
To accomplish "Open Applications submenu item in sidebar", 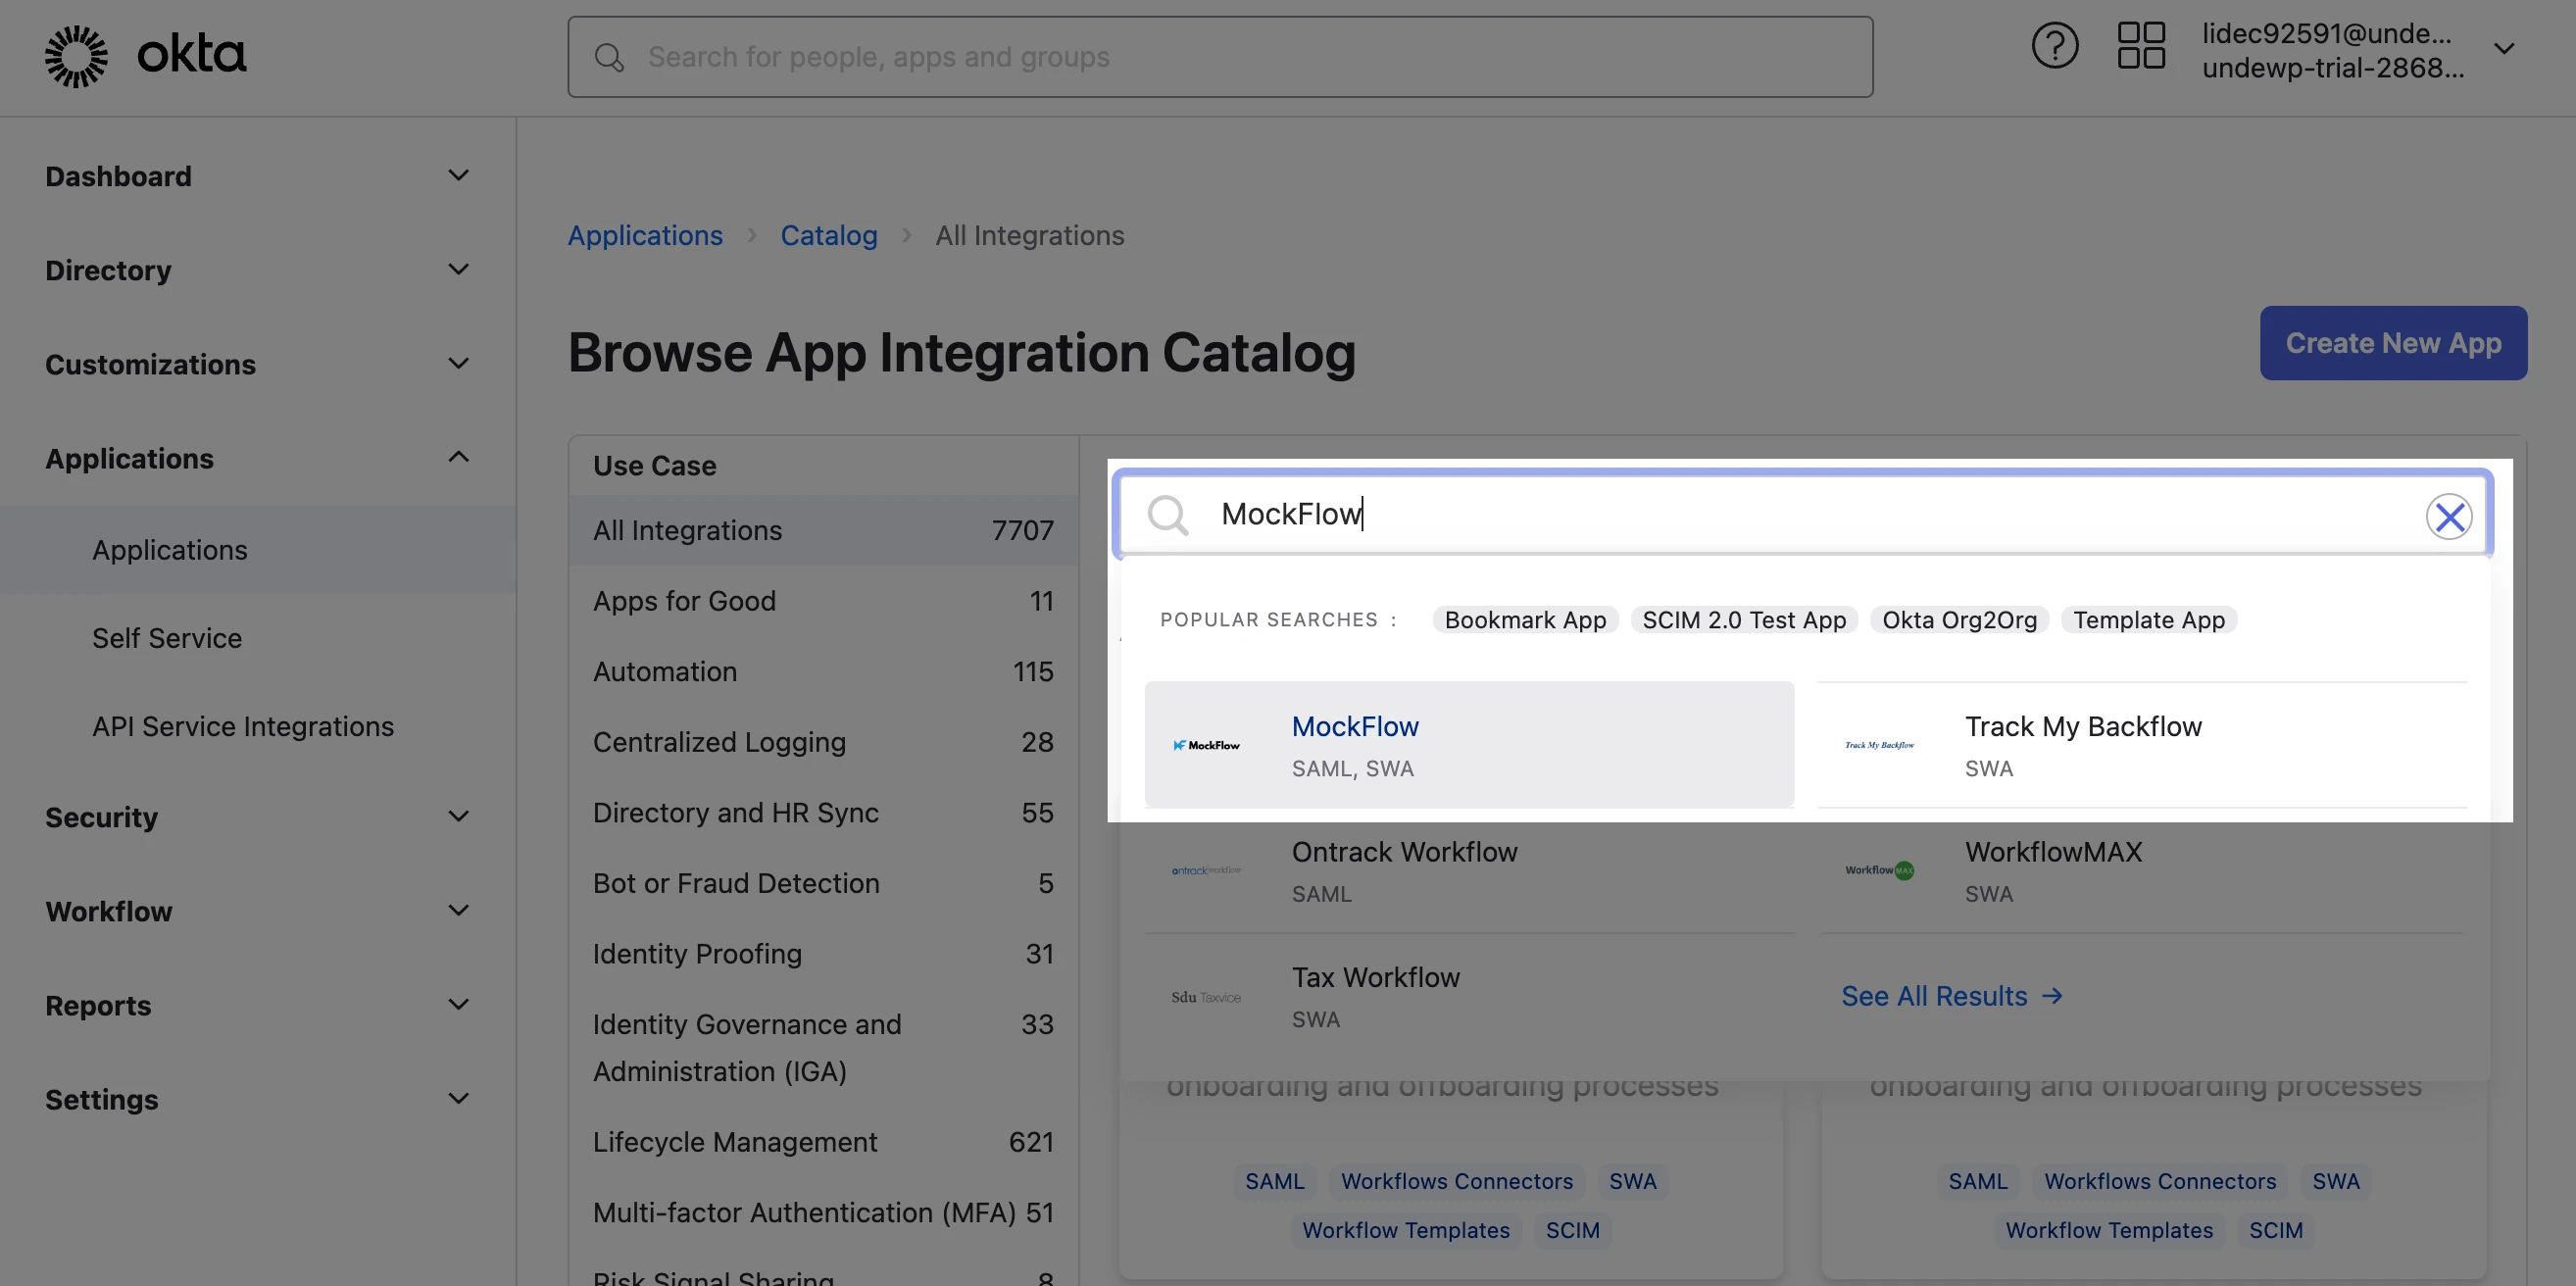I will click(x=258, y=550).
